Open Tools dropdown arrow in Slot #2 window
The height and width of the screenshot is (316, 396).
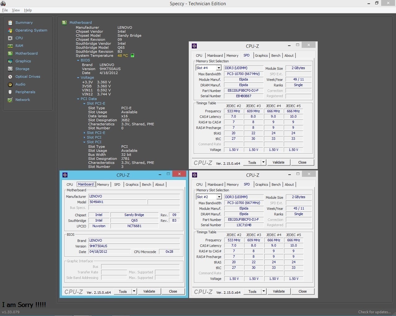pos(264,291)
